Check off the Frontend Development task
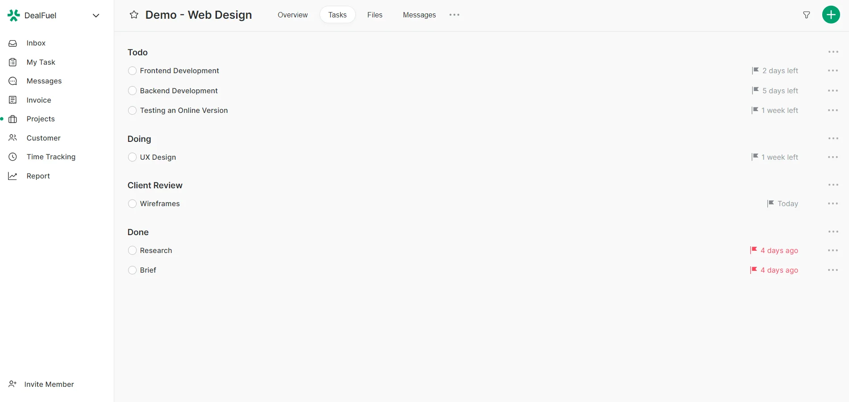 tap(132, 70)
